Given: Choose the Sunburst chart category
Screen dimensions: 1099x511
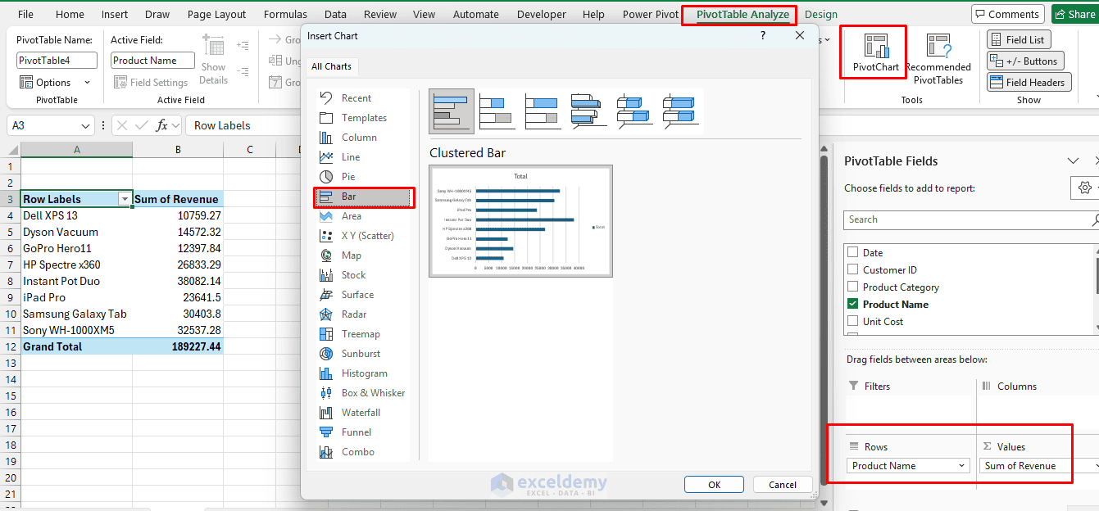Looking at the screenshot, I should click(361, 354).
